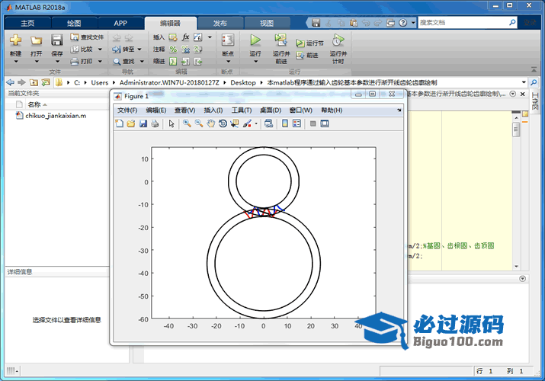The width and height of the screenshot is (545, 381).
Task: Toggle the Zoom In tool
Action: (x=187, y=123)
